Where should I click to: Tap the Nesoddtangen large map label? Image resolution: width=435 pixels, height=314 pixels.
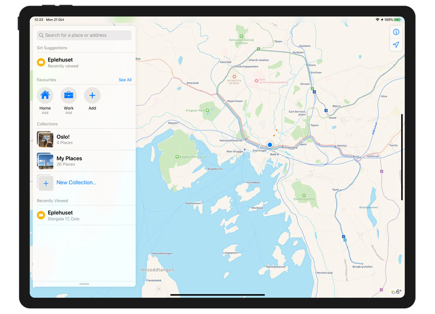(158, 270)
